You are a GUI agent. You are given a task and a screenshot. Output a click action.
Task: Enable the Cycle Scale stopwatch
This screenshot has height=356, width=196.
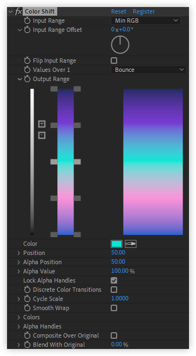(27, 299)
